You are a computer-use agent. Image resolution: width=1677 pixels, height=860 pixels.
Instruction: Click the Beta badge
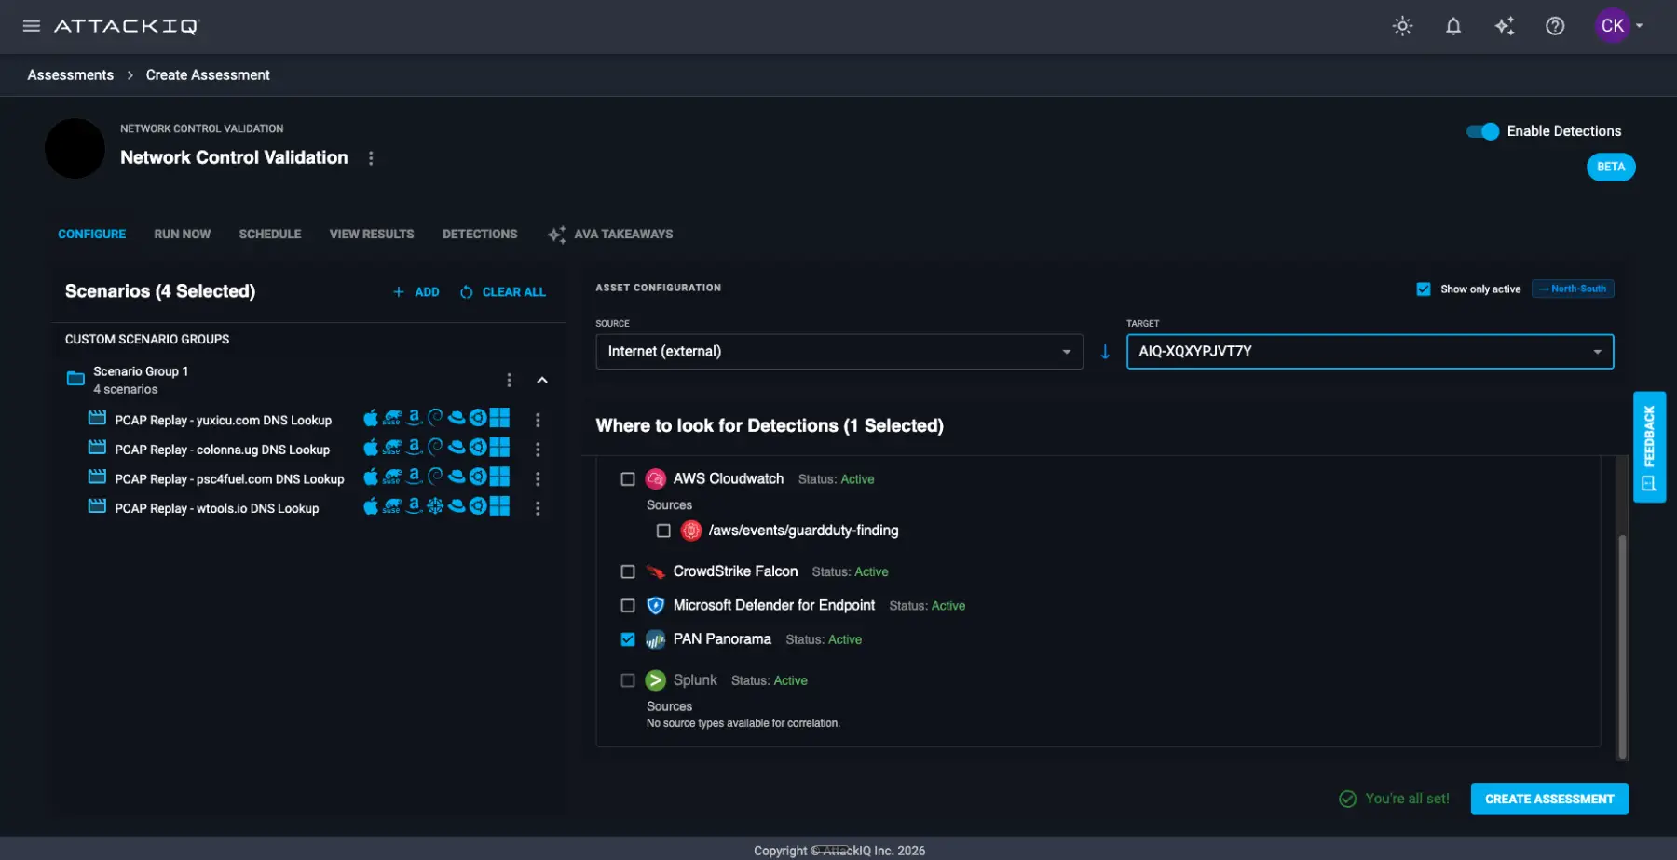pos(1611,168)
